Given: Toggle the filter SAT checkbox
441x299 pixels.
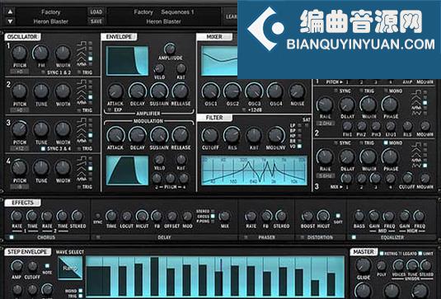Looking at the screenshot, I should pos(307,125).
